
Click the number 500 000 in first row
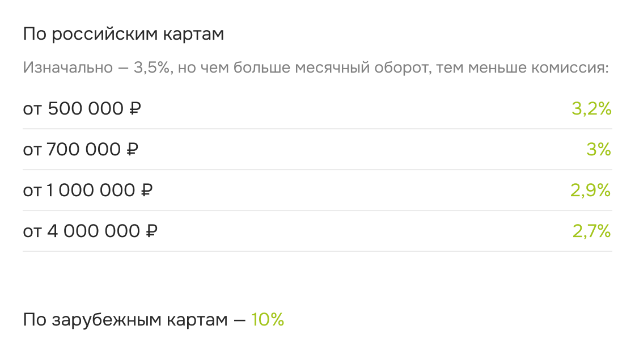pos(86,109)
